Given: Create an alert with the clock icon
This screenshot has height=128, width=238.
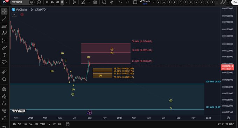Looking at the screenshot, I should coord(104,2).
